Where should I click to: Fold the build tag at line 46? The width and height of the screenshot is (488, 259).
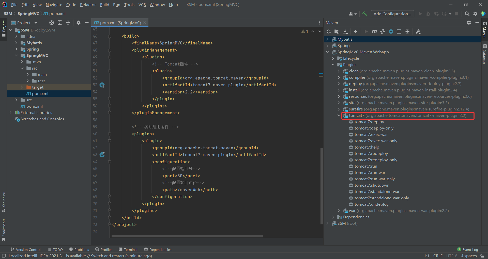click(x=110, y=36)
